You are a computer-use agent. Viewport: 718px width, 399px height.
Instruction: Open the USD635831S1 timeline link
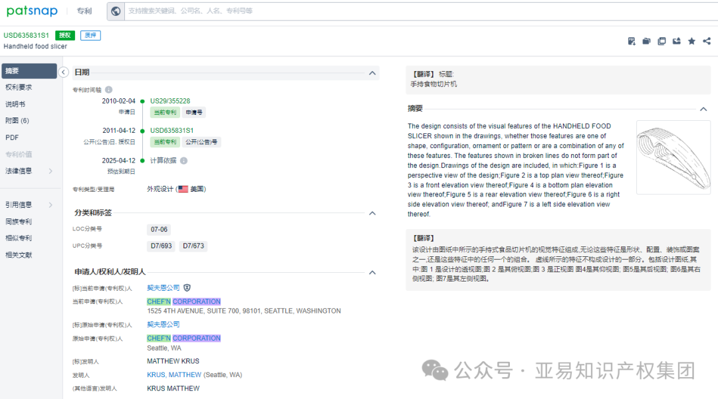tap(172, 130)
